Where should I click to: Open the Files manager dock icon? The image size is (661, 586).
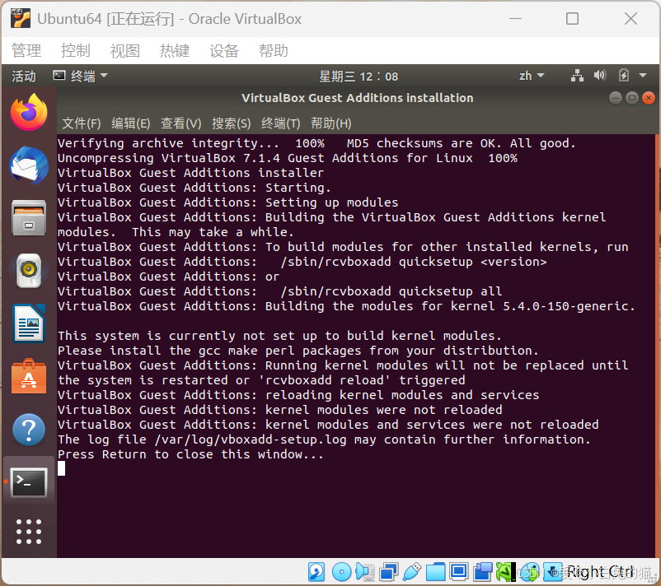tap(29, 217)
